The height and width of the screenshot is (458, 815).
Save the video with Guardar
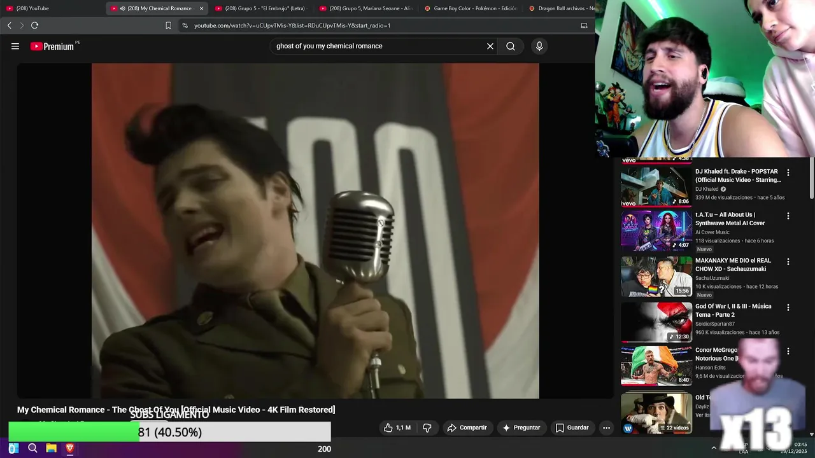click(x=572, y=428)
